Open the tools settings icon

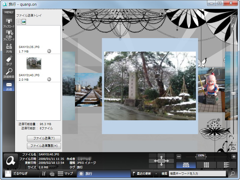43,173
